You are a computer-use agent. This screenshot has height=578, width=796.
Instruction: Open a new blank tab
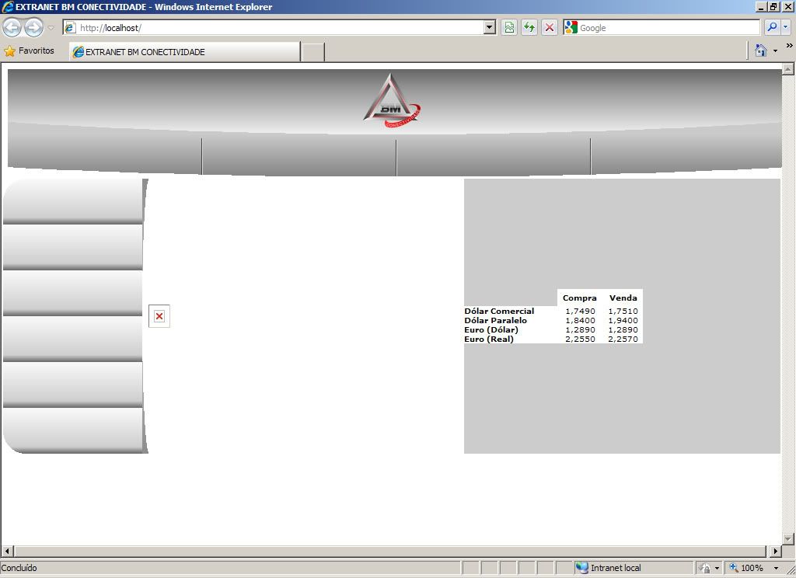pos(312,52)
